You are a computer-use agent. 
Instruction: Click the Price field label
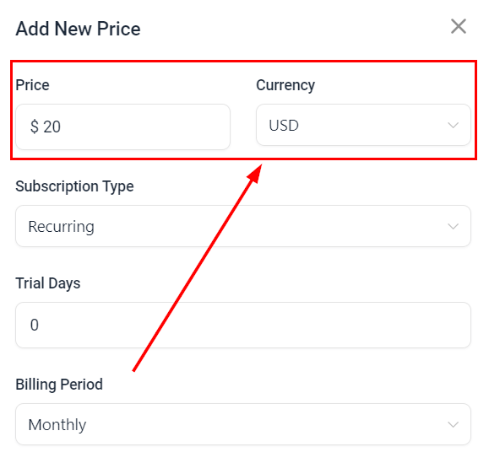pos(32,85)
